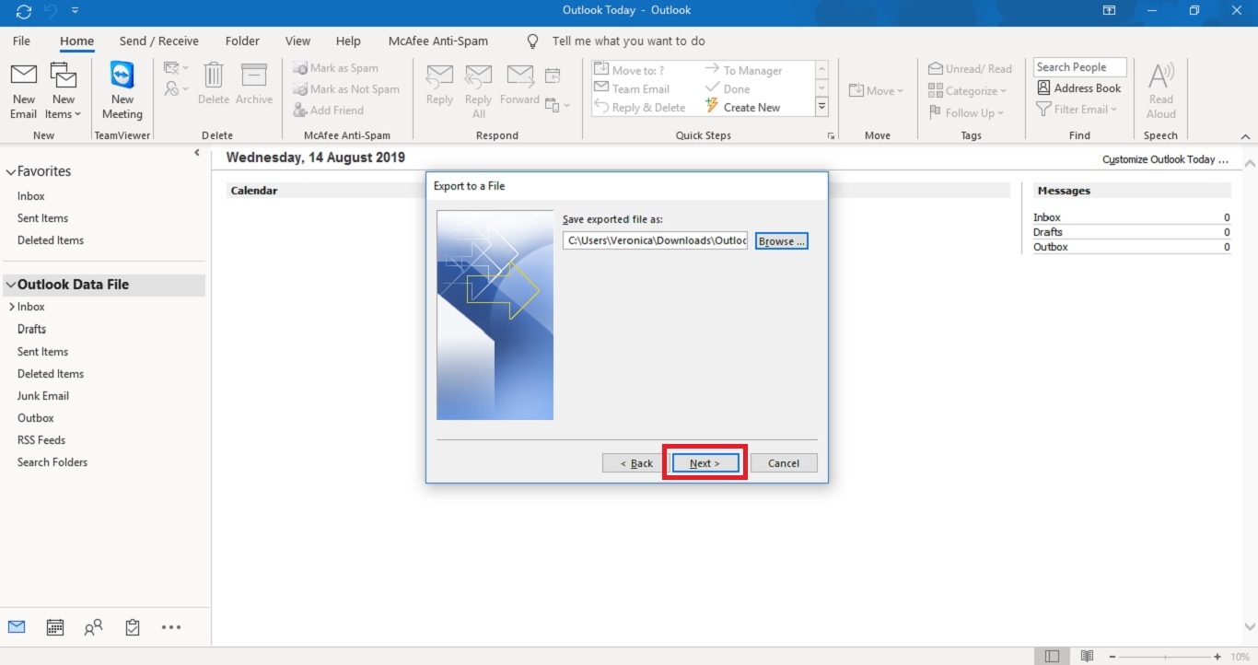Image resolution: width=1258 pixels, height=665 pixels.
Task: Switch to the Folder tab
Action: 242,41
